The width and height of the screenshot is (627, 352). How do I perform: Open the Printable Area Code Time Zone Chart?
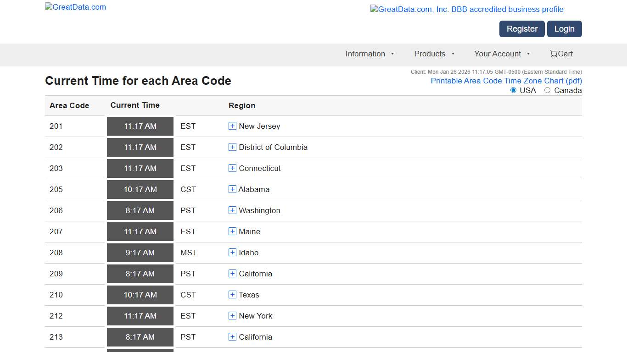tap(506, 81)
